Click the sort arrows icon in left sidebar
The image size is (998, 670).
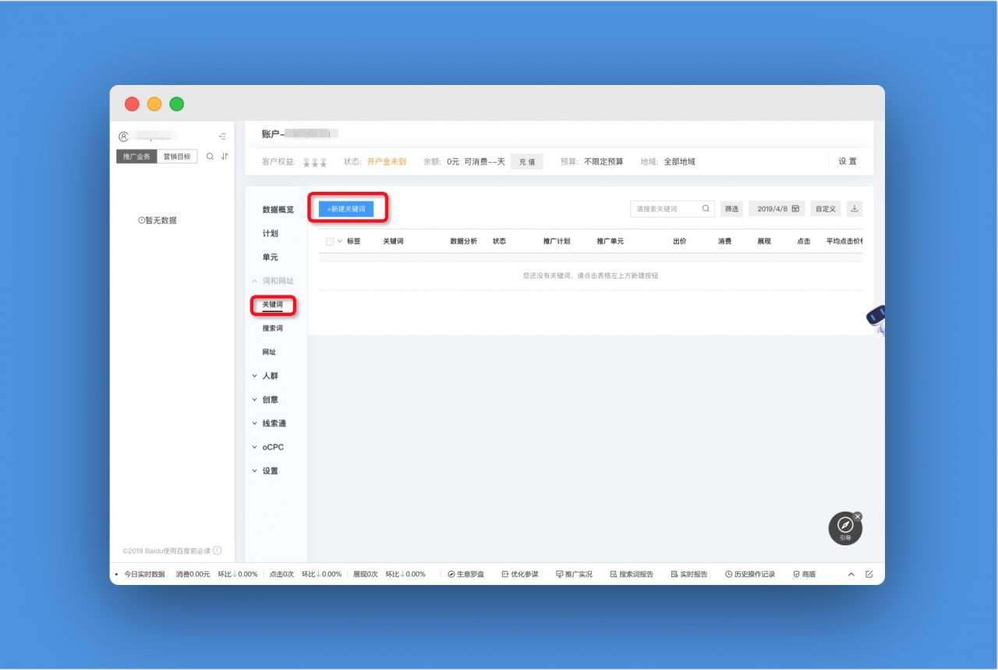pyautogui.click(x=225, y=156)
